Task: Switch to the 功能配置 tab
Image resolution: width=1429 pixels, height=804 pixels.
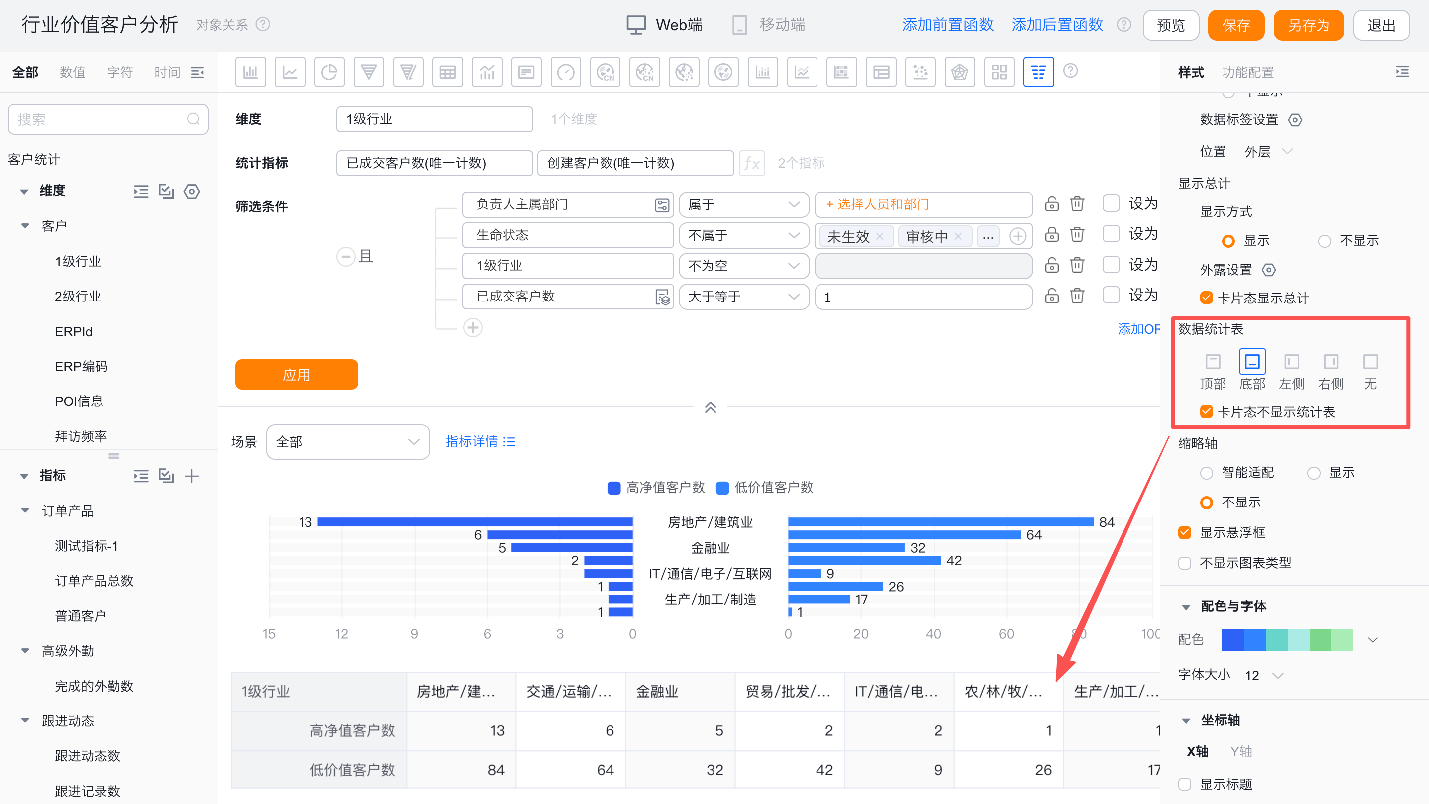Action: (x=1247, y=72)
